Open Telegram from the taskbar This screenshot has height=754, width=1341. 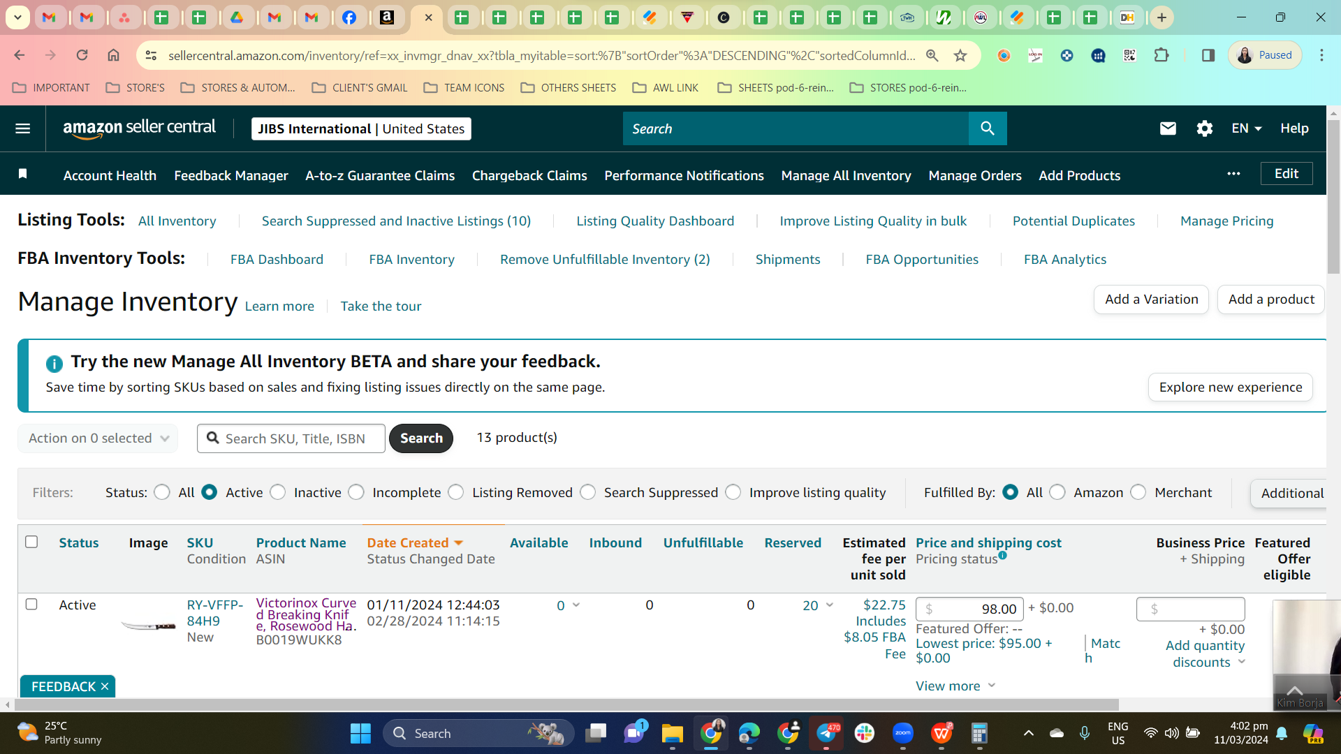tap(826, 734)
